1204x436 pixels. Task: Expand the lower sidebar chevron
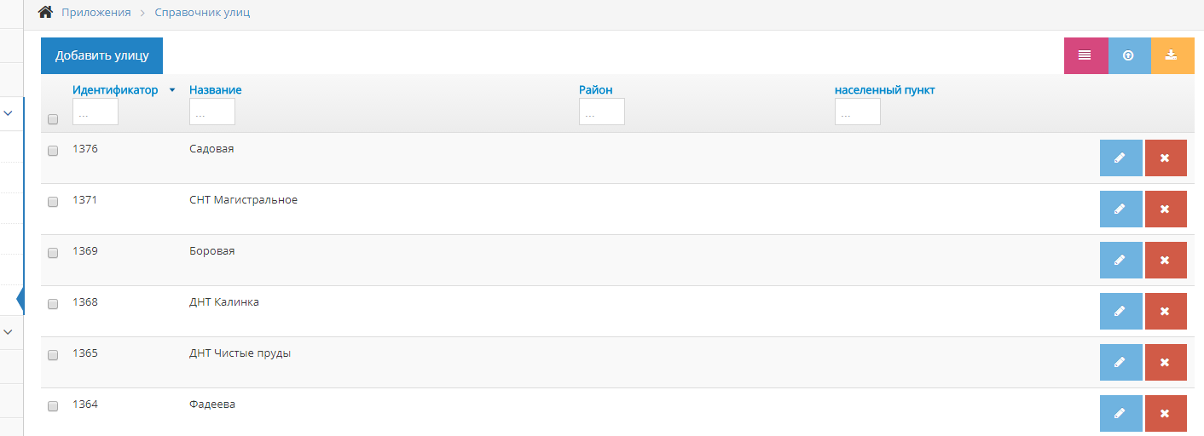pos(9,331)
